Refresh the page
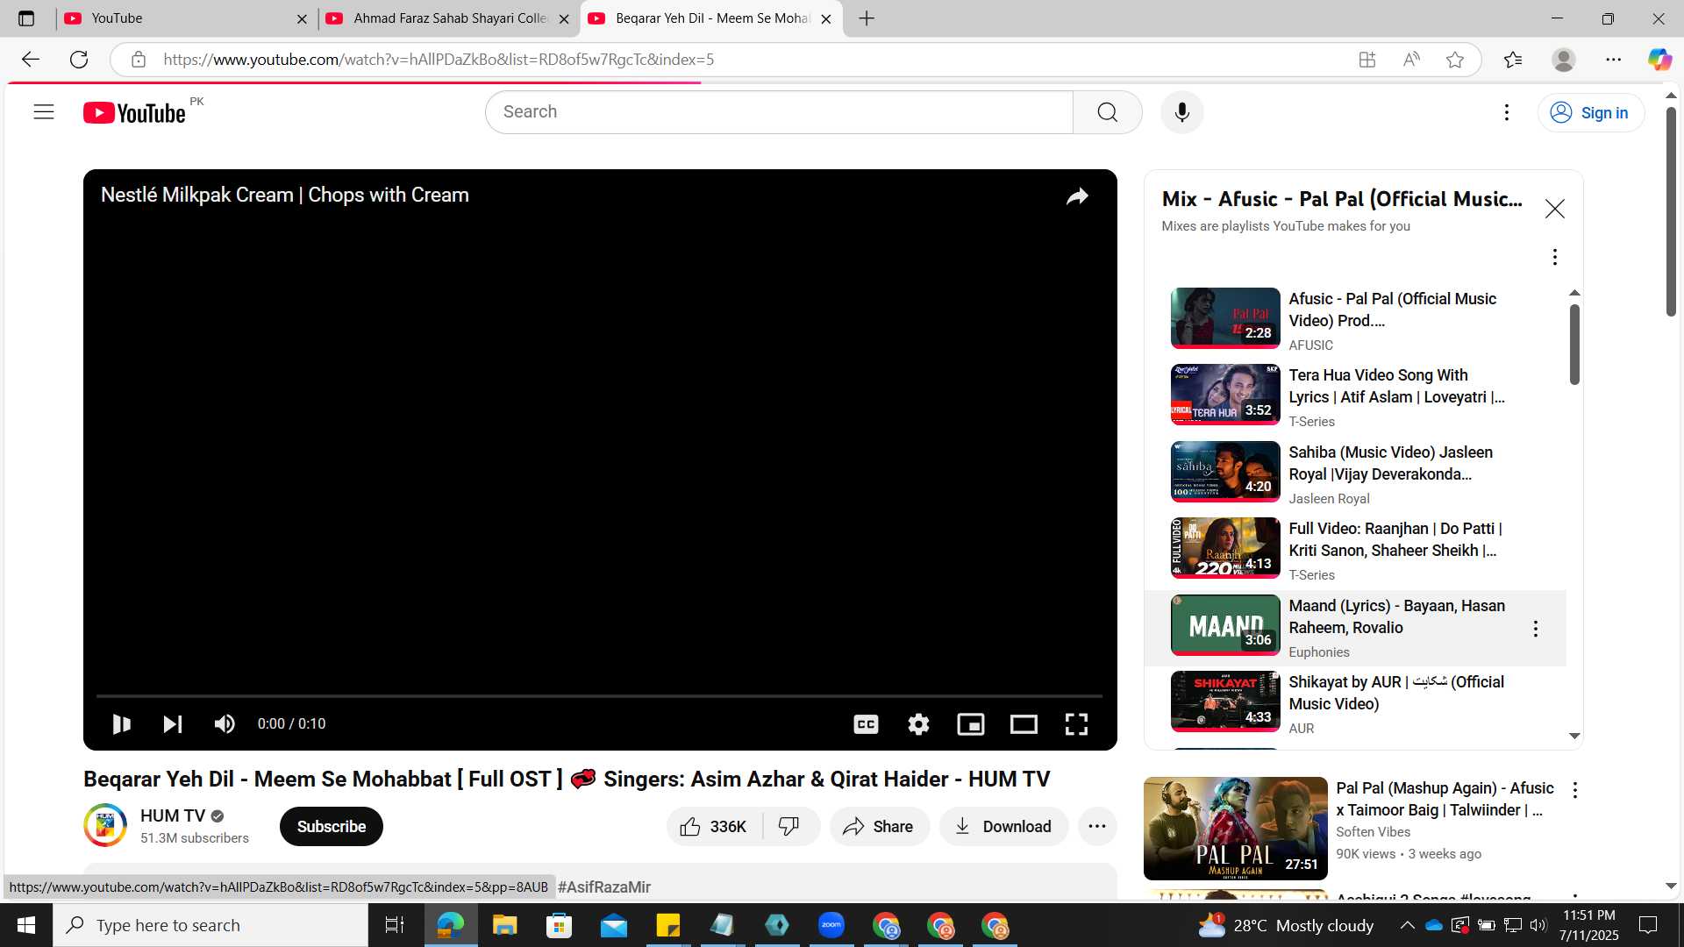Viewport: 1684px width, 947px height. click(x=79, y=60)
